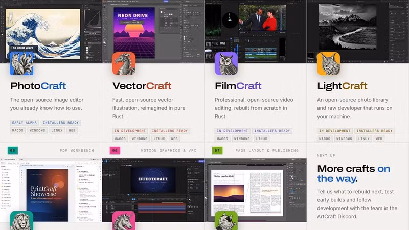Image resolution: width=409 pixels, height=230 pixels.
Task: Click VectorCraft's 'vector illustration' description
Action: (x=149, y=108)
